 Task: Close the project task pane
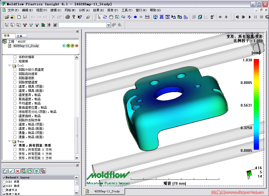(77, 31)
